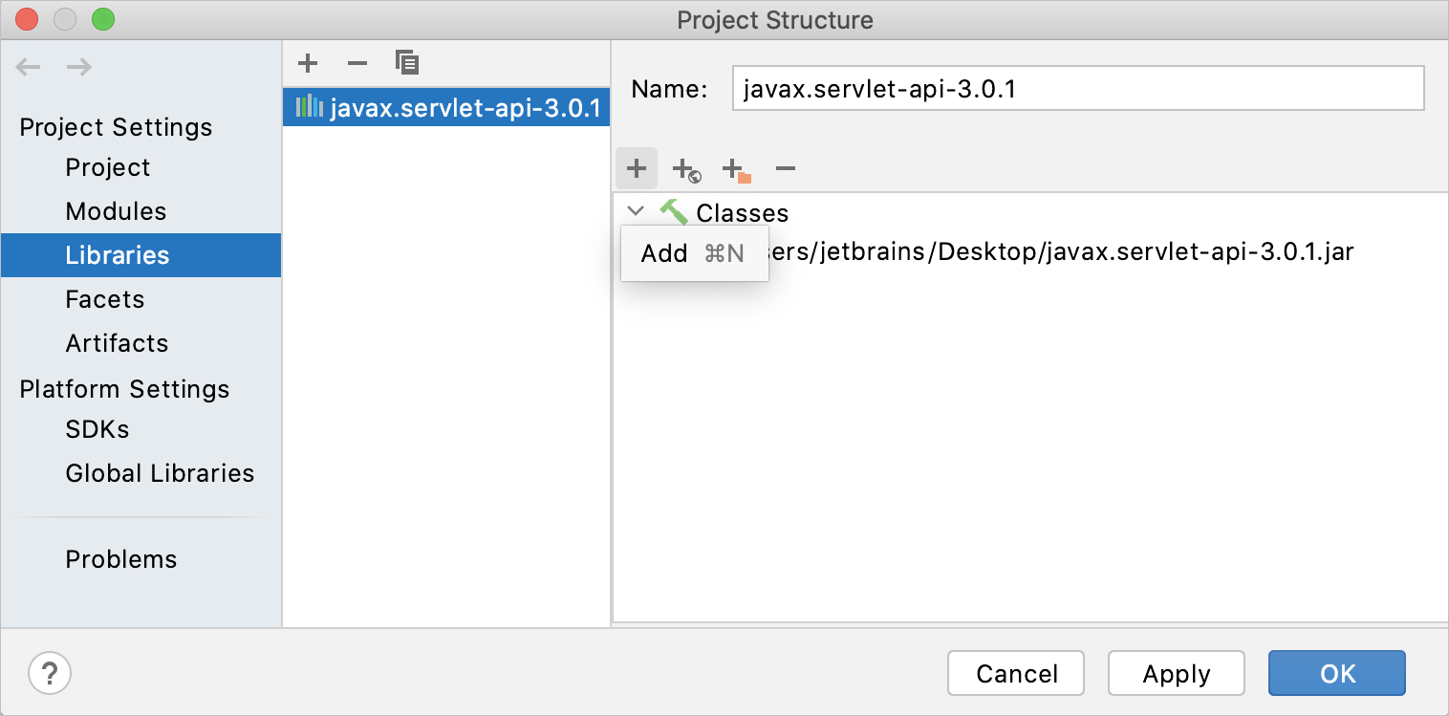Open help with the question mark icon

coord(50,673)
